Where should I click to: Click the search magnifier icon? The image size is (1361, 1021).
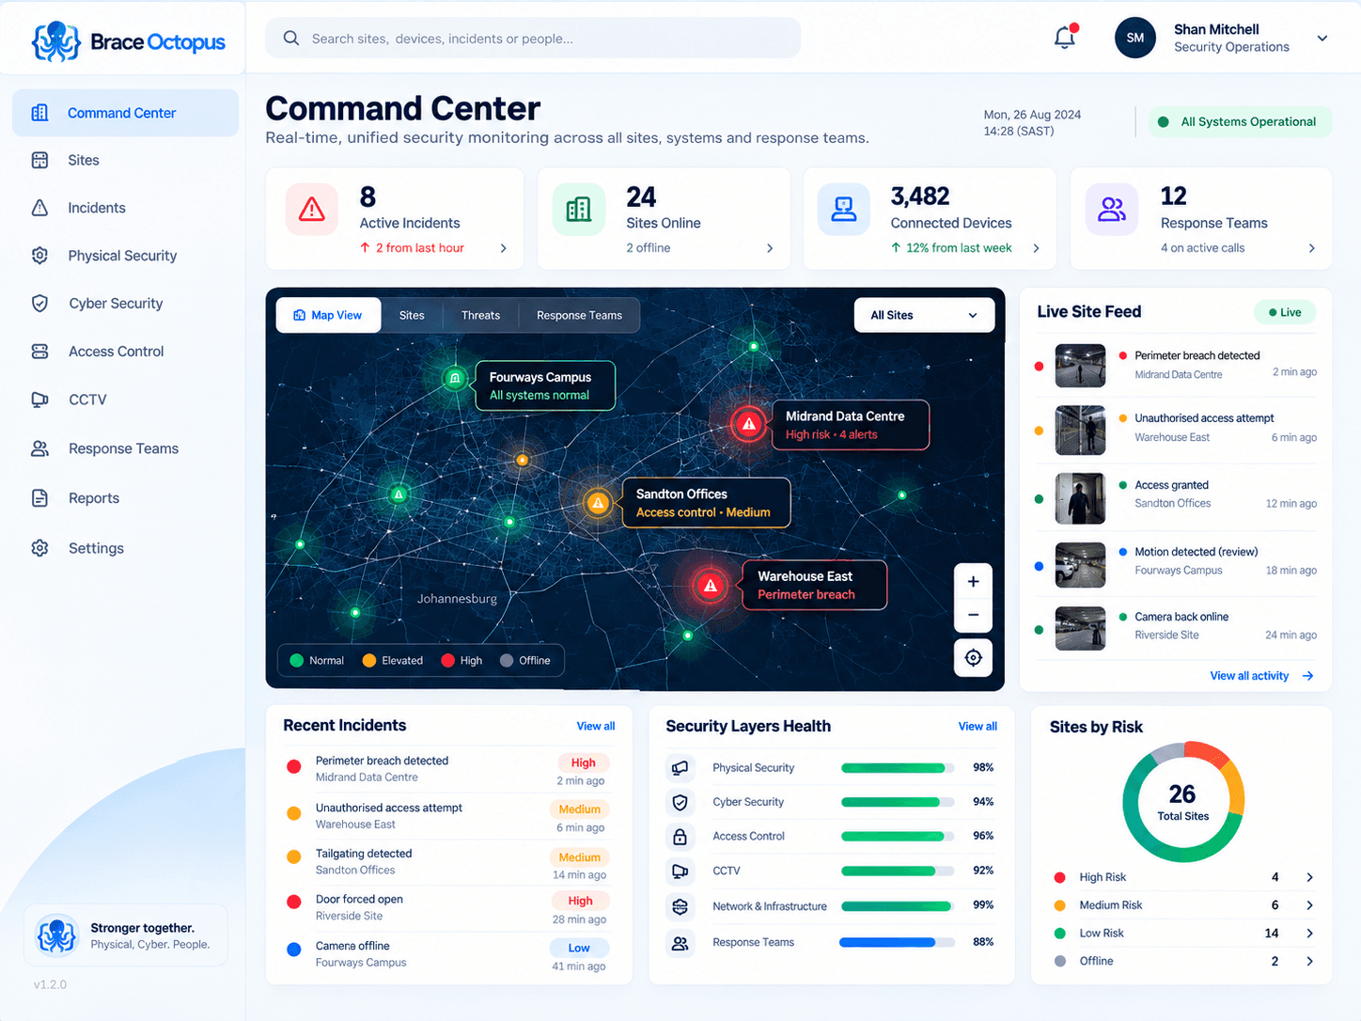(x=291, y=39)
